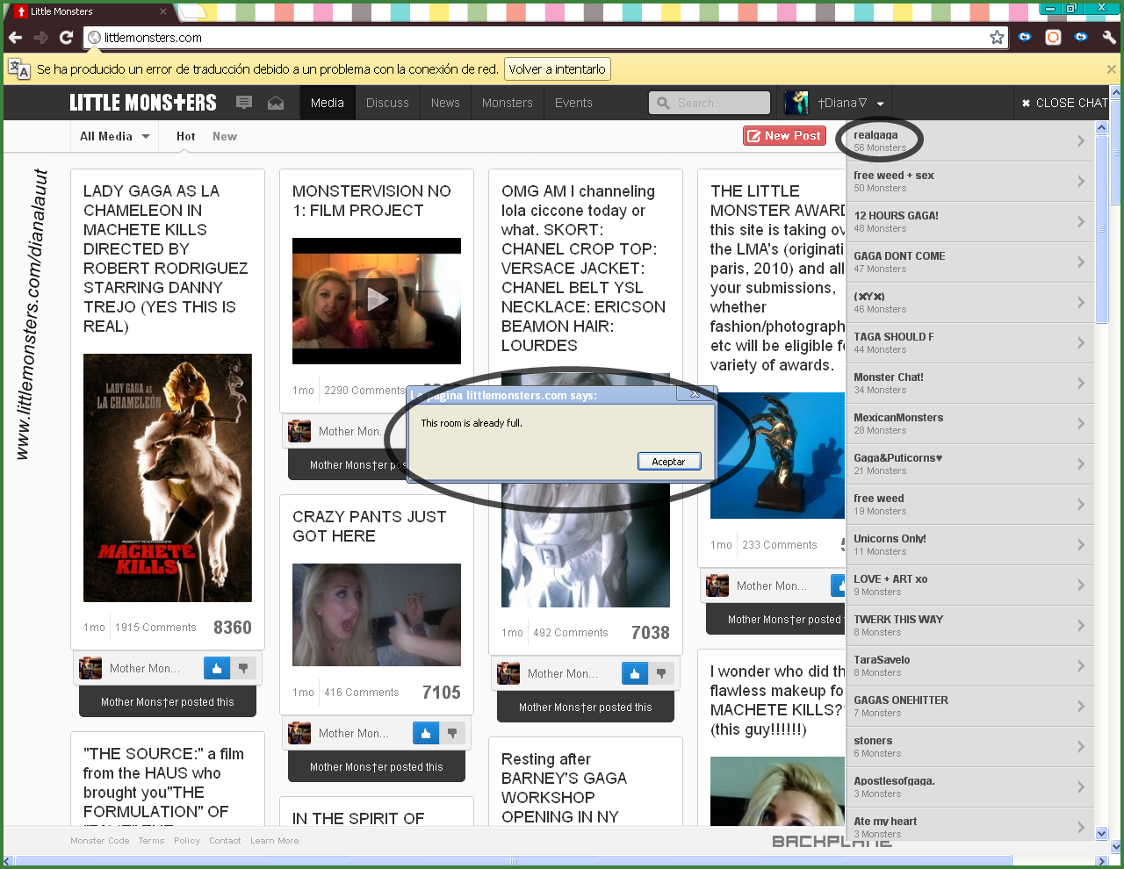Switch to the Media tab
Viewport: 1124px width, 869px height.
click(x=327, y=103)
